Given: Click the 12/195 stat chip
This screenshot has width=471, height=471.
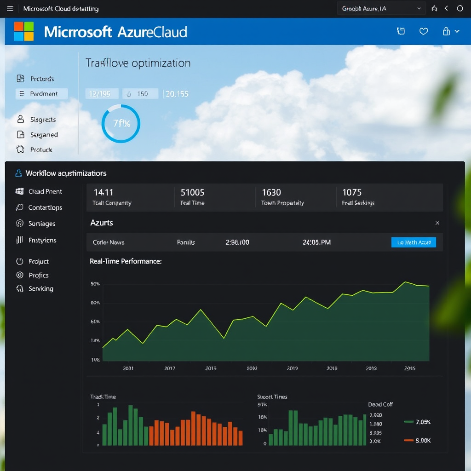Looking at the screenshot, I should (102, 94).
